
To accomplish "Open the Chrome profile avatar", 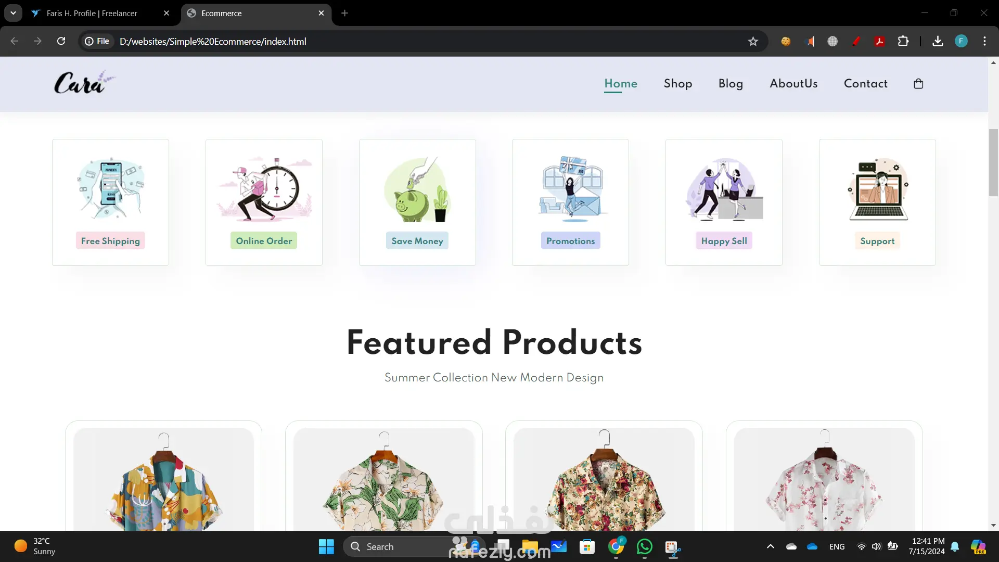I will tap(961, 41).
